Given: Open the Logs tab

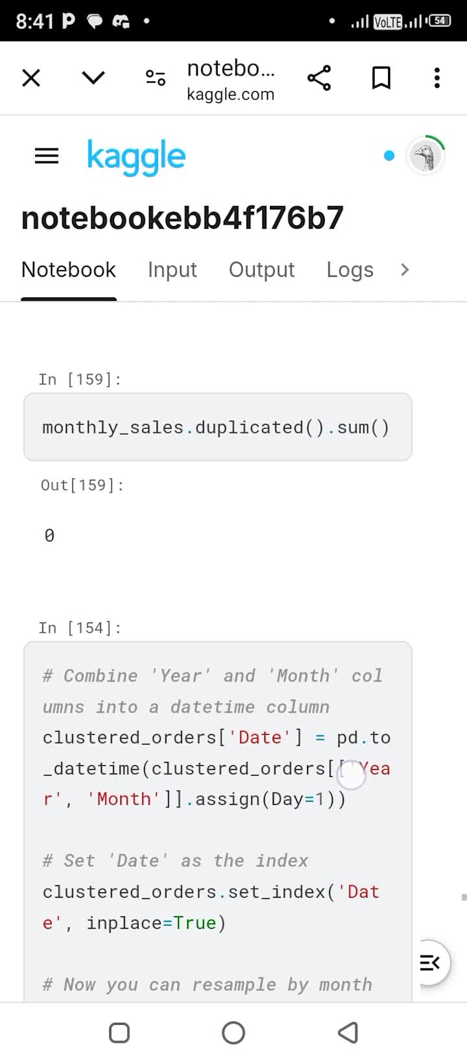Looking at the screenshot, I should (350, 270).
